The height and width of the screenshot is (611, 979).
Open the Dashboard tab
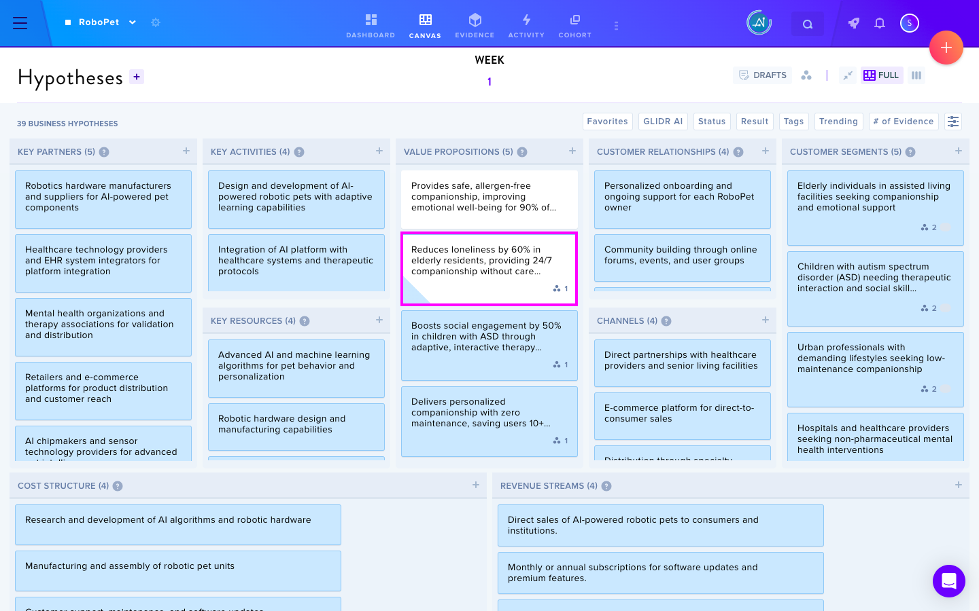(x=371, y=26)
